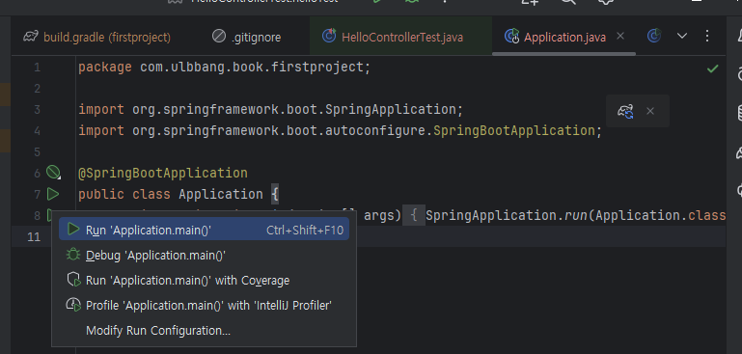Image resolution: width=742 pixels, height=354 pixels.
Task: Click the package com.ulbbang.book.firstproject line
Action: (224, 68)
